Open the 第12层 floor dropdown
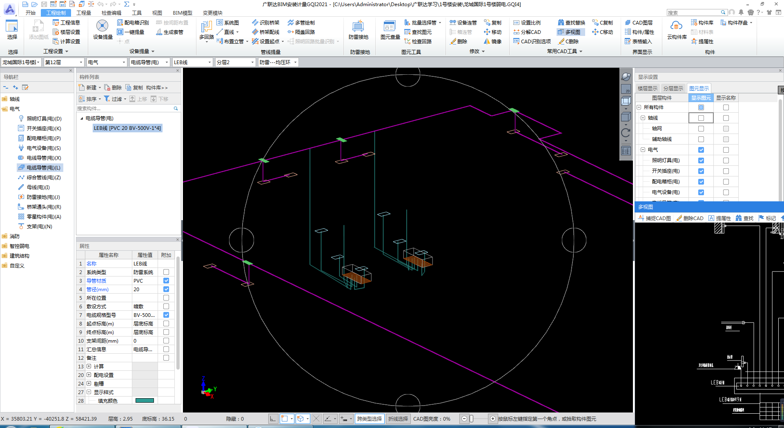This screenshot has width=784, height=428. (64, 62)
